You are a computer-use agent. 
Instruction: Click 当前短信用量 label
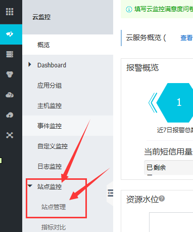(x=168, y=151)
